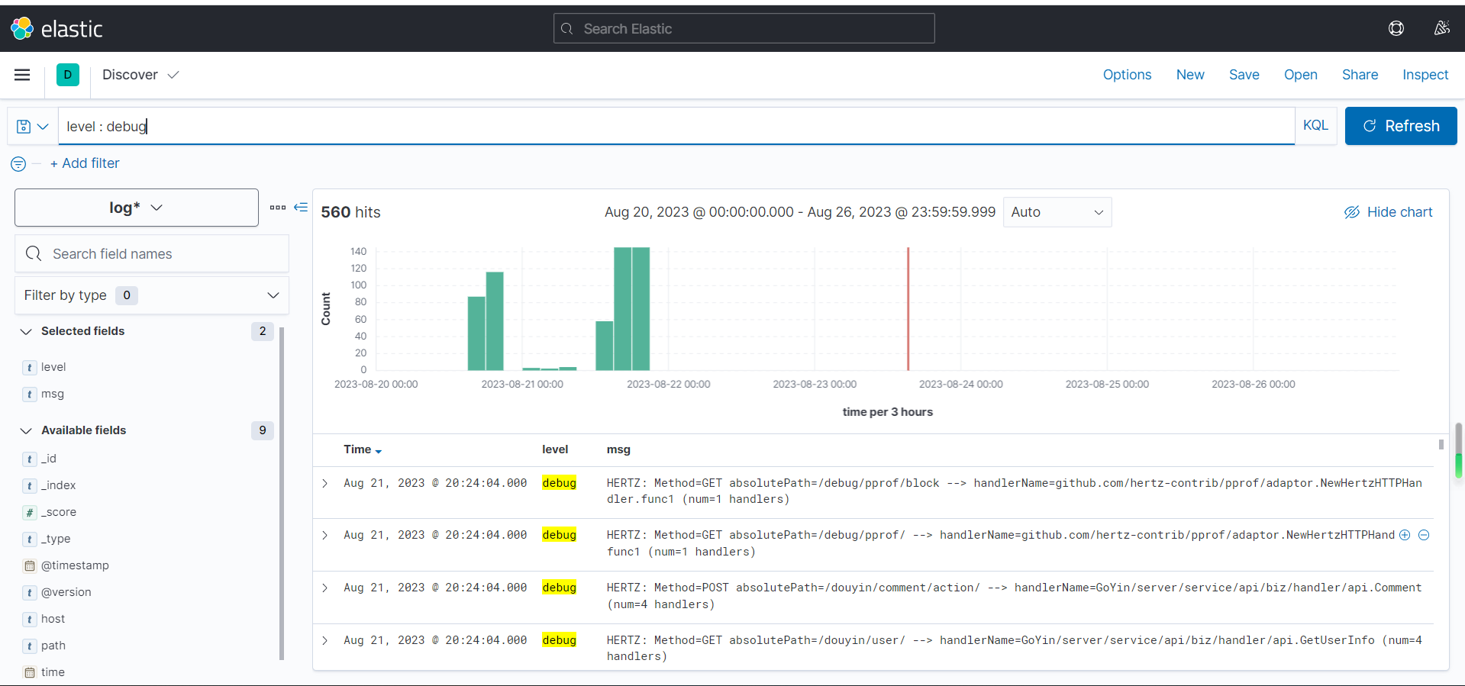
Task: Click the Selected fields count badge 2
Action: coord(263,331)
